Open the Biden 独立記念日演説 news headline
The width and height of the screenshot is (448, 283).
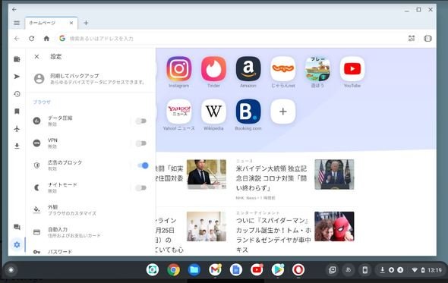click(x=271, y=178)
